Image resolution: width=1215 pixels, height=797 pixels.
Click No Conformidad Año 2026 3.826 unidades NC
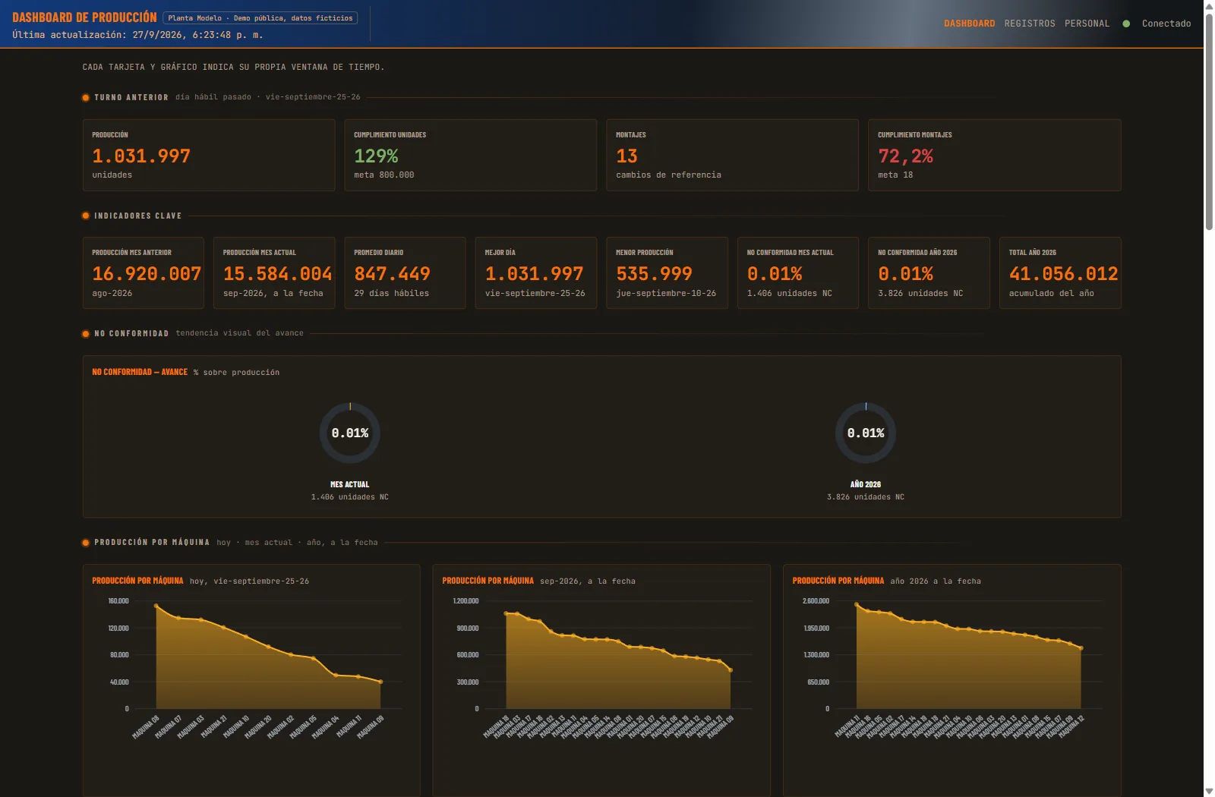coord(920,293)
